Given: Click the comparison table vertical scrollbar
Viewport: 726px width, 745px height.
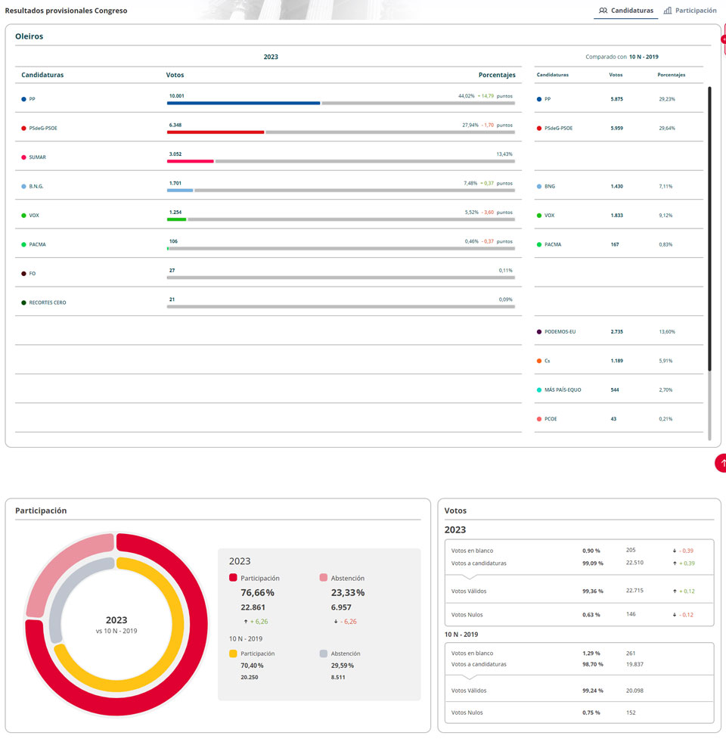Looking at the screenshot, I should tap(709, 228).
